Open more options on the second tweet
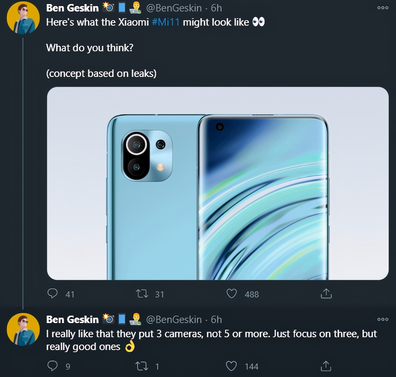 click(383, 319)
